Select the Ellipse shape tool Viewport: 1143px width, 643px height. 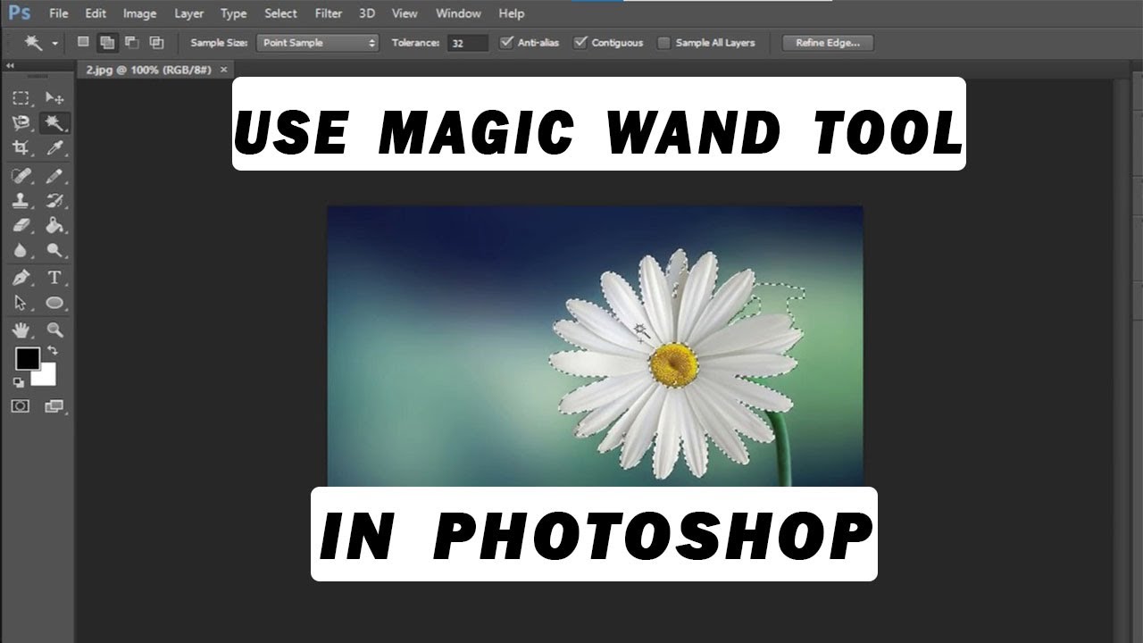[54, 303]
